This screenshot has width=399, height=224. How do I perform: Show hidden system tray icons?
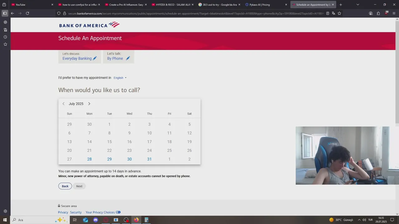pos(359,220)
